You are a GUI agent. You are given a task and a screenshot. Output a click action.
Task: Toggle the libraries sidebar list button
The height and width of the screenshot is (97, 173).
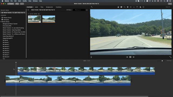point(28,10)
